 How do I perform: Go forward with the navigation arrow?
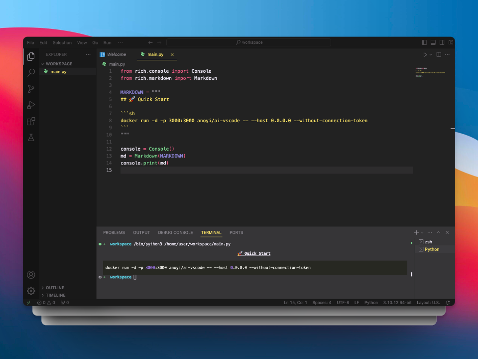tap(159, 42)
